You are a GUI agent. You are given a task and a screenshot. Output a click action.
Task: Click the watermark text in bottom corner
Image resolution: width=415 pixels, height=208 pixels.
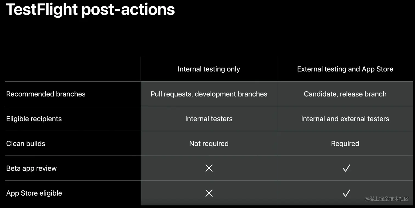coord(386,199)
